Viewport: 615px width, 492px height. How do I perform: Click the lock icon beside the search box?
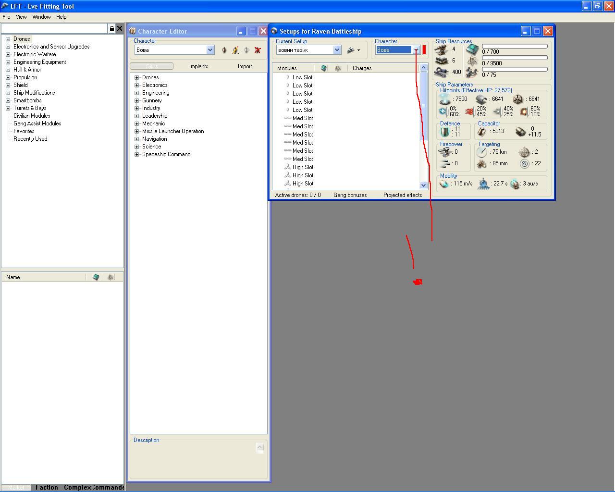(112, 28)
